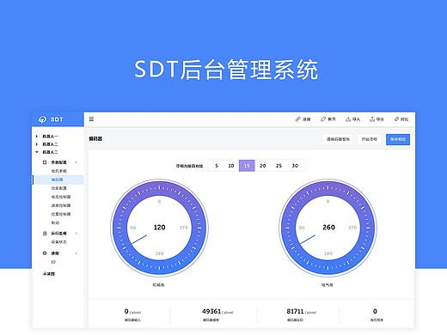This screenshot has width=447, height=335.
Task: Click the 对比 compare icon in the top toolbar
Action: point(396,119)
